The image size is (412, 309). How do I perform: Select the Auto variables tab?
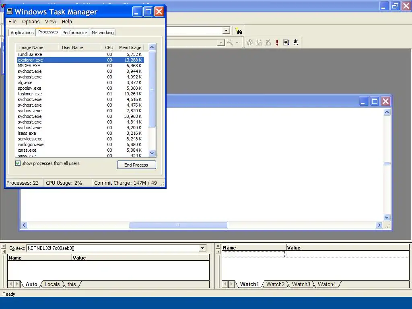point(31,284)
